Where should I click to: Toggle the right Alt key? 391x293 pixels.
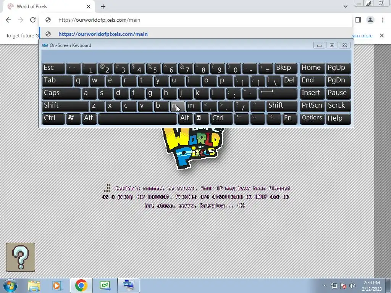[x=186, y=119]
